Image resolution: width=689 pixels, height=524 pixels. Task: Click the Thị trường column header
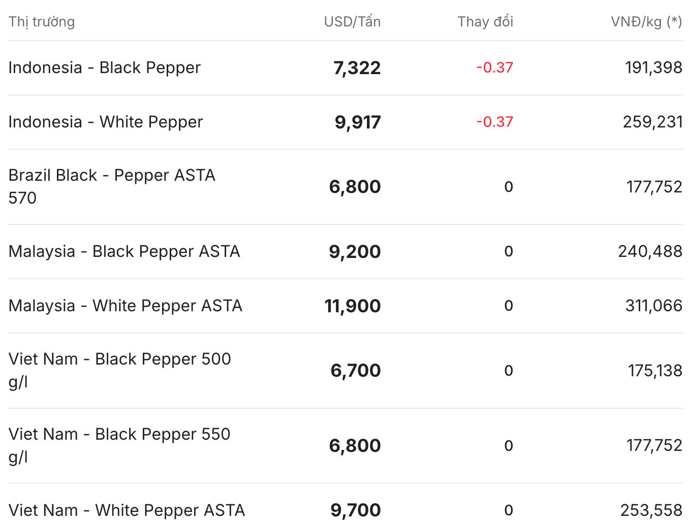(42, 22)
